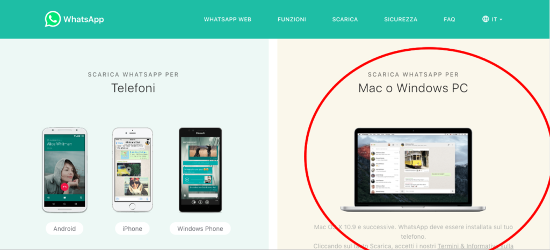Click the MacBook laptop image
The image size is (550, 250).
[x=413, y=170]
